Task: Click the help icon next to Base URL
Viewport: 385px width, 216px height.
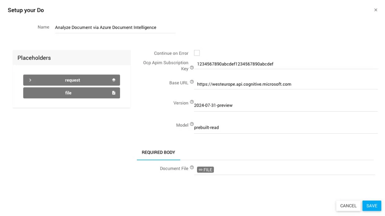Action: tap(192, 82)
